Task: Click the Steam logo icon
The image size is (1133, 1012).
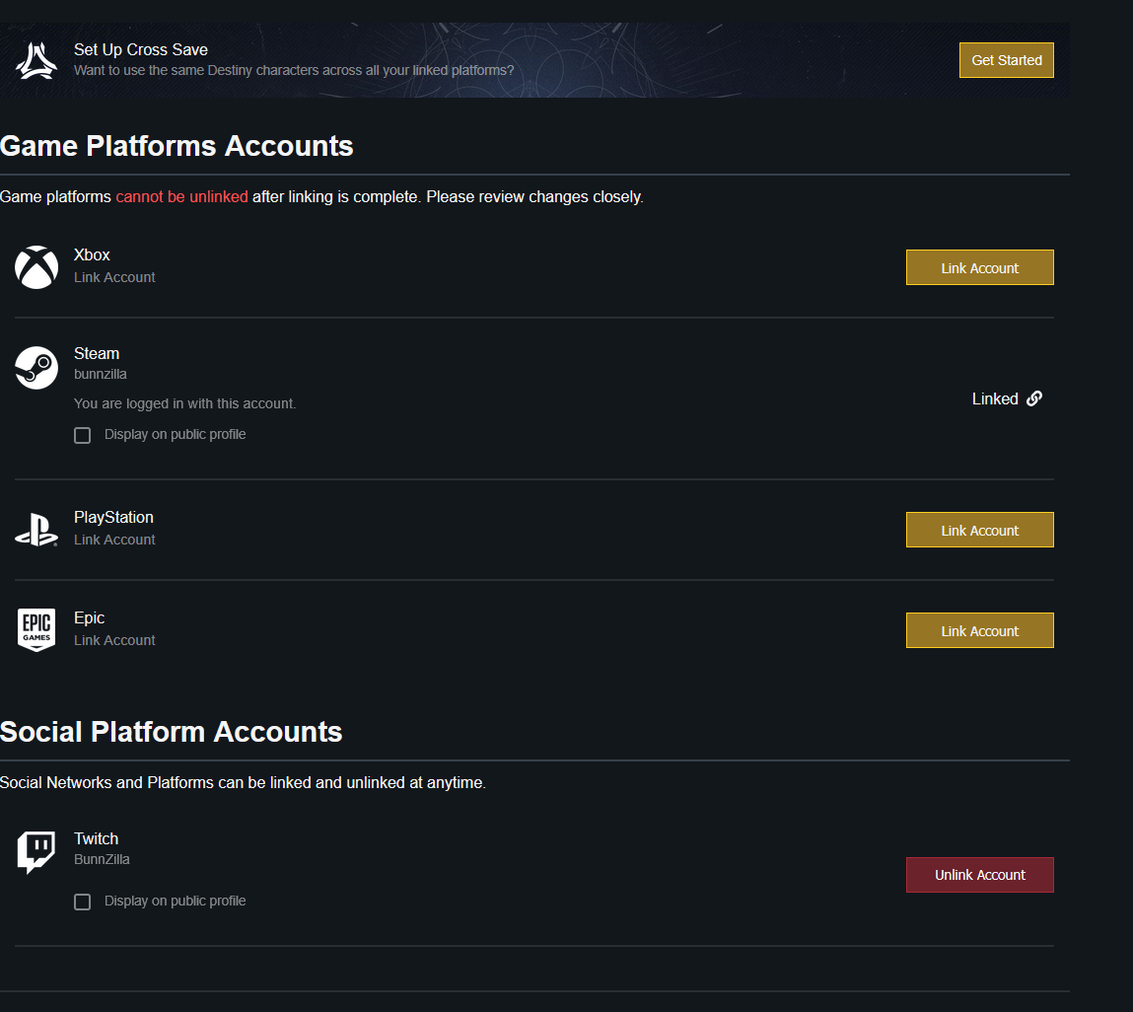Action: pos(36,368)
